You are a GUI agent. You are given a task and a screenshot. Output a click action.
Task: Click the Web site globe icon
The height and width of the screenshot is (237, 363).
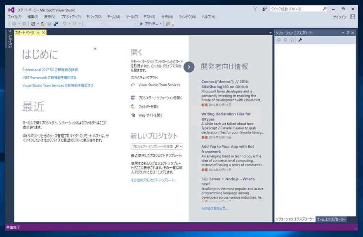133,115
